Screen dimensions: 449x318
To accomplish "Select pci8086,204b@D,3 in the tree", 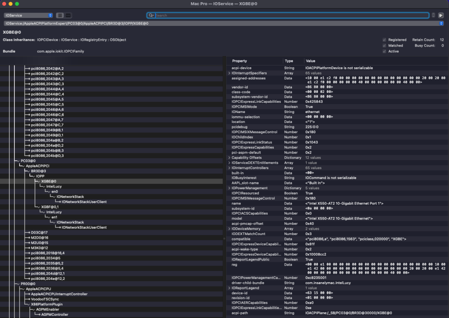I will 47,156.
